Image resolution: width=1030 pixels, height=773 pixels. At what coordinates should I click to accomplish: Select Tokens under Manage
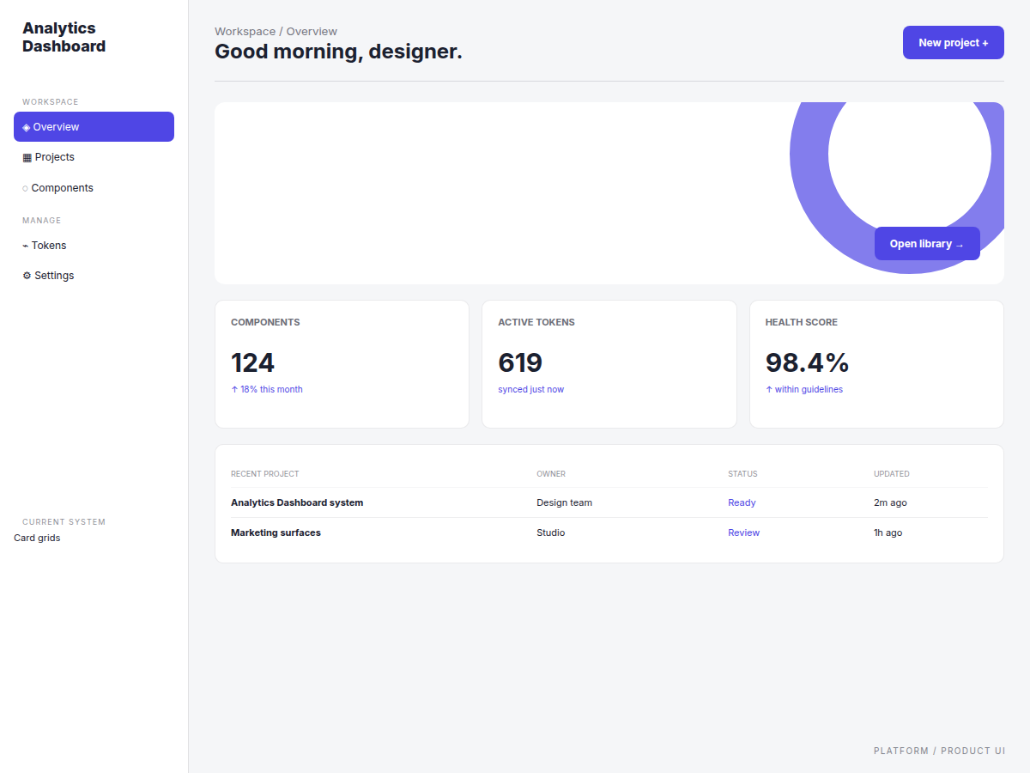(94, 246)
